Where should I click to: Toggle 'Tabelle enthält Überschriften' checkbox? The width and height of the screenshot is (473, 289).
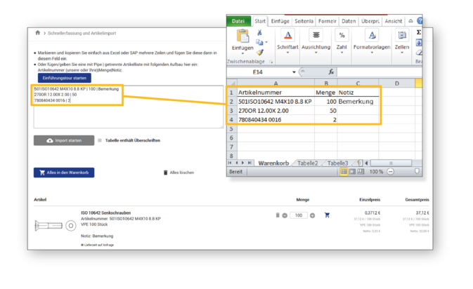pyautogui.click(x=100, y=140)
